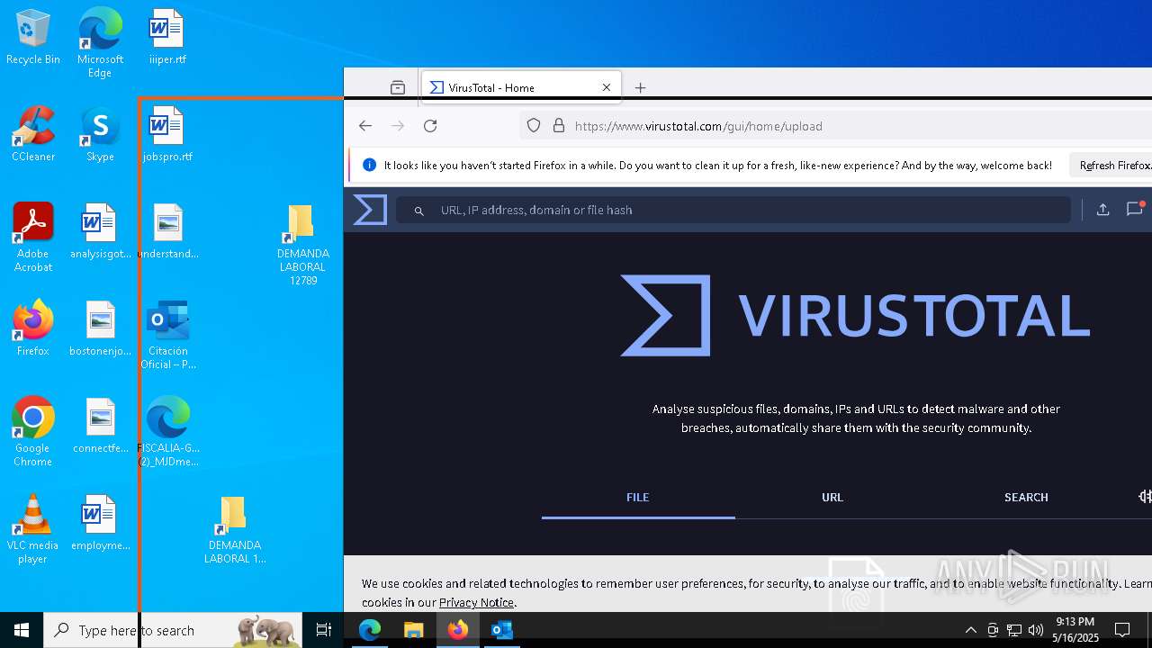This screenshot has height=648, width=1152.
Task: Launch Google Chrome desktop shortcut
Action: point(33,432)
